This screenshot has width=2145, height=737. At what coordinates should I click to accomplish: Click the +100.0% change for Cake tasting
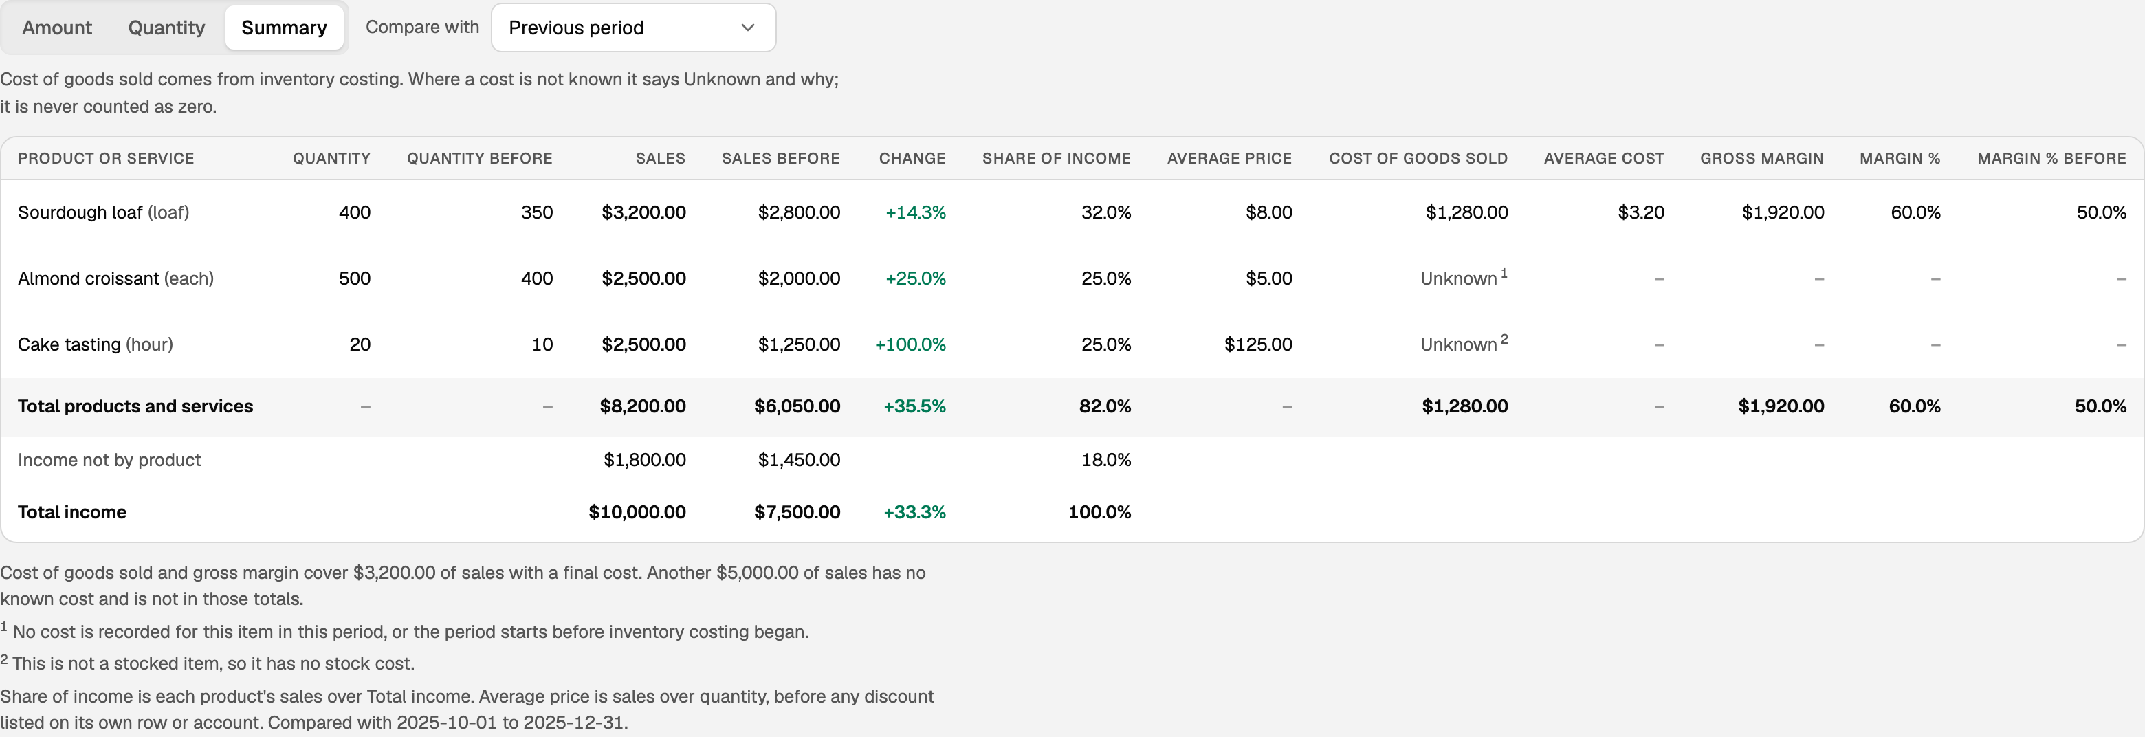[910, 344]
